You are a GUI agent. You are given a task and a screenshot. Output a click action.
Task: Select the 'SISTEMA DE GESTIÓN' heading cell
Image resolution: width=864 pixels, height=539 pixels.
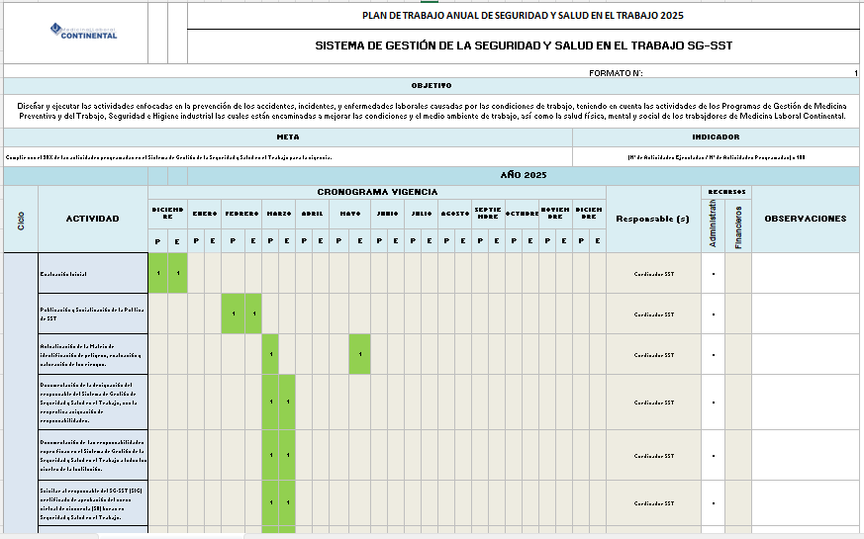tap(523, 45)
